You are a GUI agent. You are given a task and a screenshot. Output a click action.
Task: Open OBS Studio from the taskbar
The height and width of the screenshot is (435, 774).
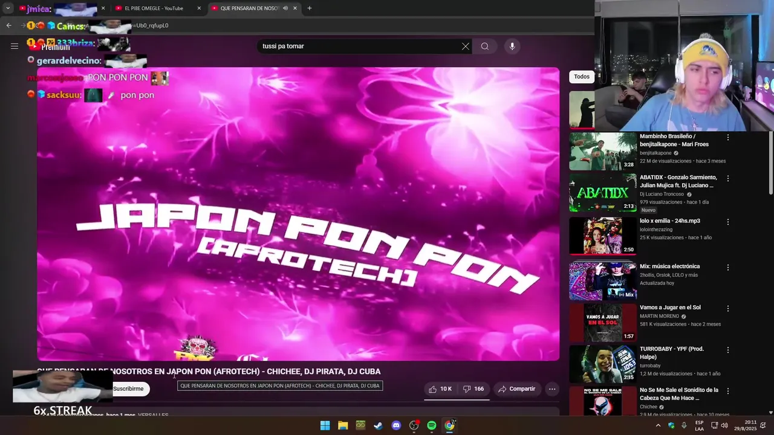[414, 426]
